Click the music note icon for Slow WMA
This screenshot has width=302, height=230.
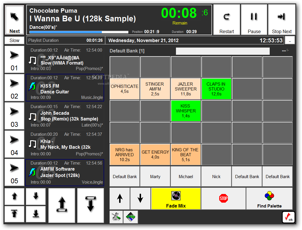tap(32, 60)
